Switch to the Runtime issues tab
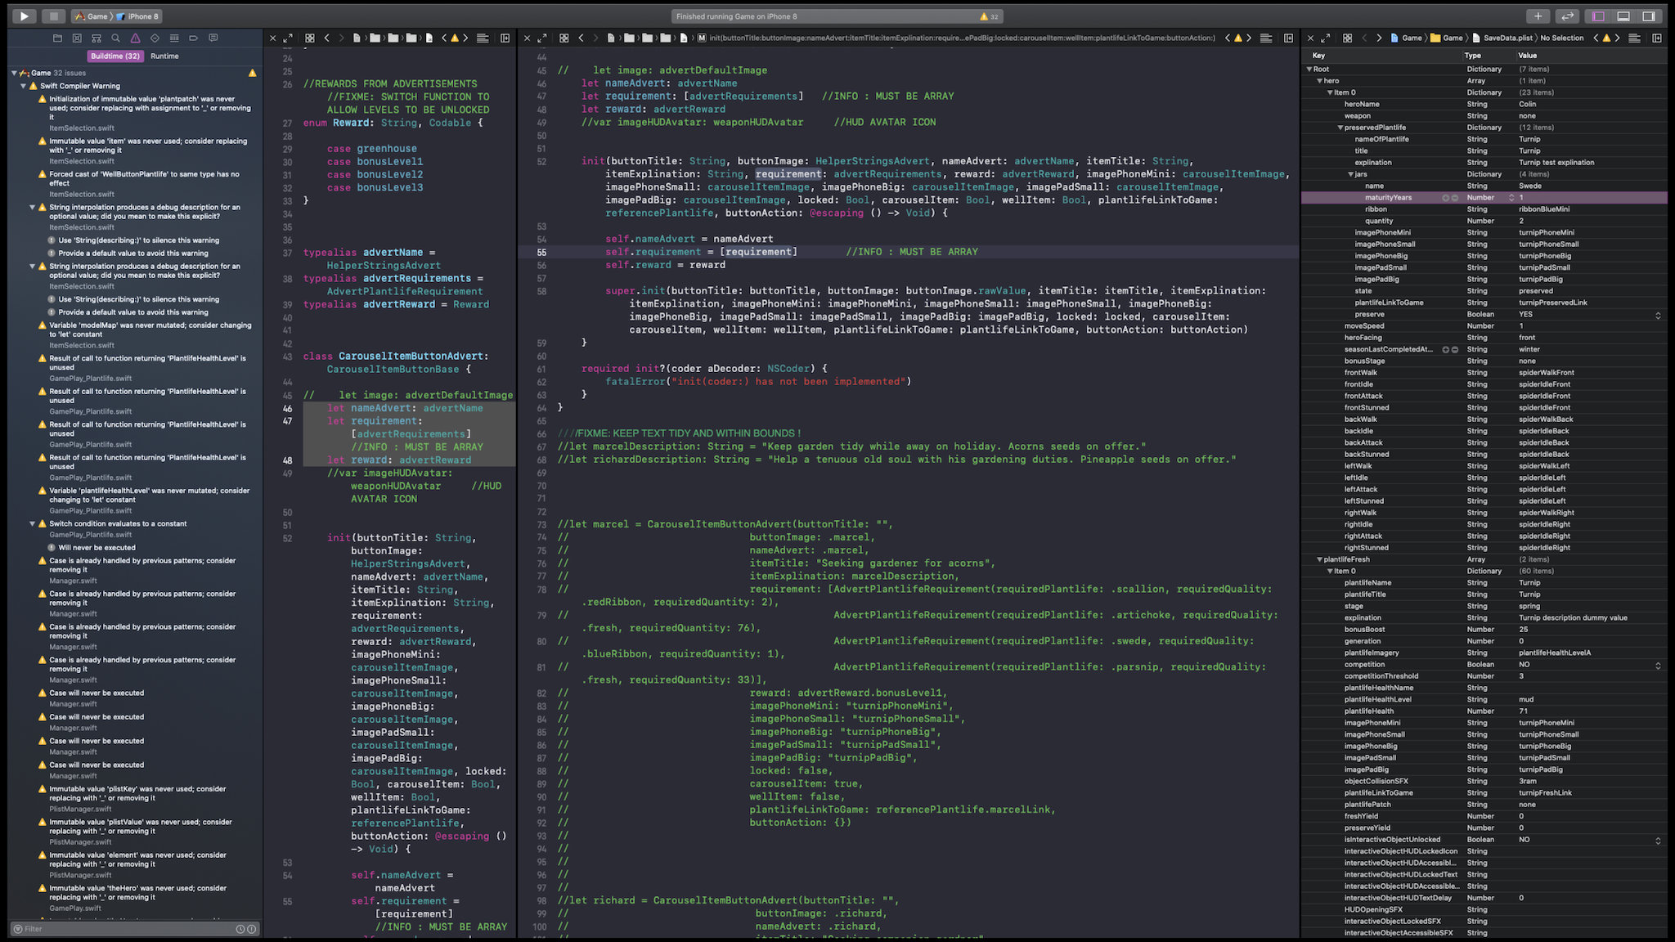Image resolution: width=1675 pixels, height=942 pixels. point(164,56)
